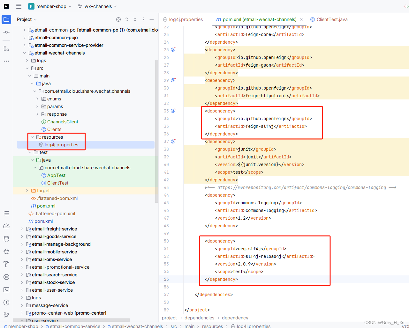Expand the etmall-common-pojo module

[25, 38]
